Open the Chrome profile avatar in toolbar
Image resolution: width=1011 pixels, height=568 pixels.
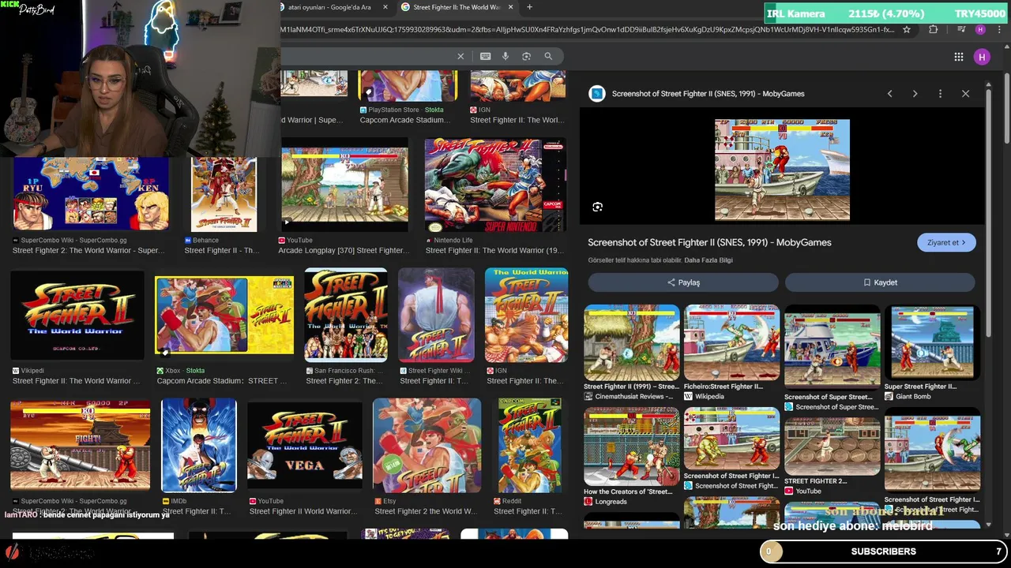point(980,29)
